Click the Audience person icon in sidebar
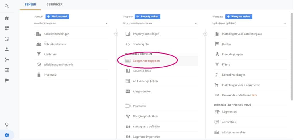Viewport: 294px width, 140px height. point(7,49)
